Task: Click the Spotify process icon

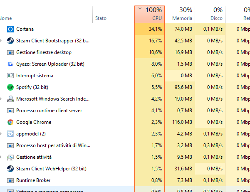Action: click(10, 87)
